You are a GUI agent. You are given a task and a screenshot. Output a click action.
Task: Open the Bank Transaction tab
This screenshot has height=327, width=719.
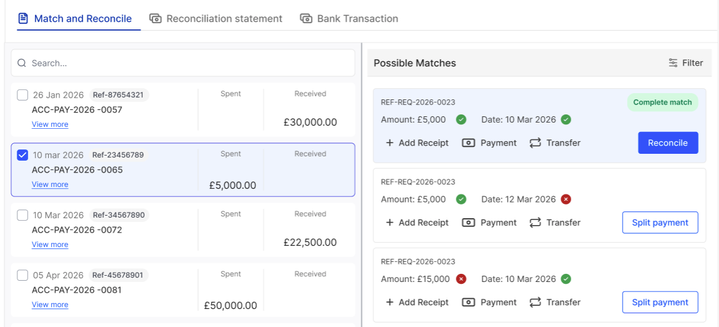[x=349, y=19]
